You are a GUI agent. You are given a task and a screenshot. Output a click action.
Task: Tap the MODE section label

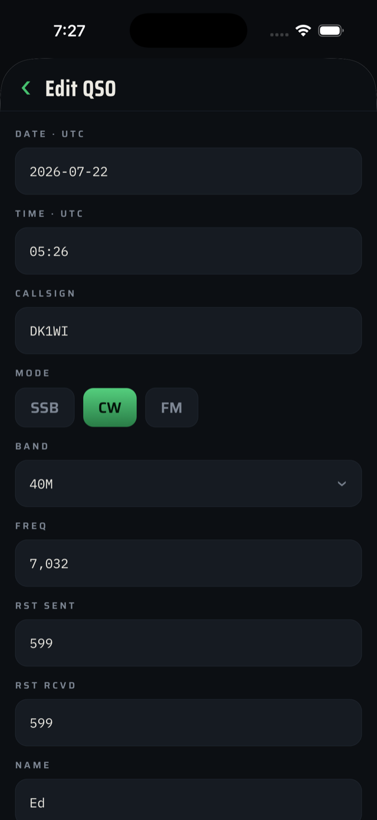point(32,373)
